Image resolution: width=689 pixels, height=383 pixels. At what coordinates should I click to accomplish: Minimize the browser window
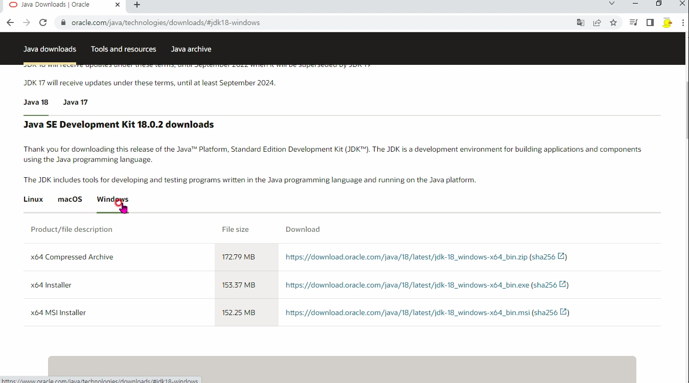pyautogui.click(x=635, y=4)
